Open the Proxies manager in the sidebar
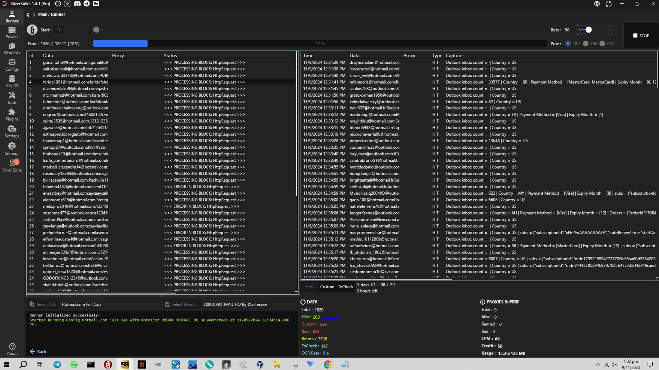This screenshot has width=659, height=370. [12, 33]
